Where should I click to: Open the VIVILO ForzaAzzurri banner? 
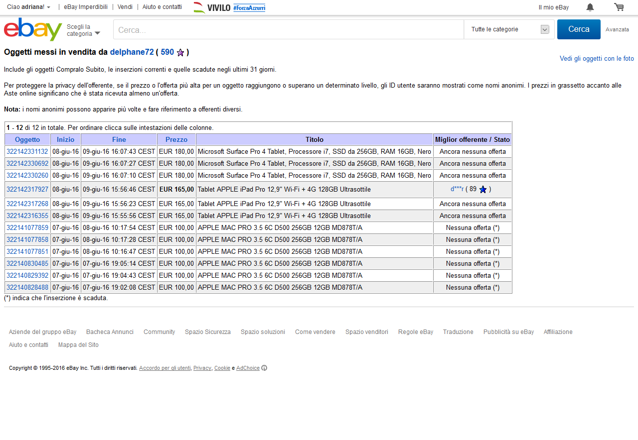pyautogui.click(x=229, y=7)
